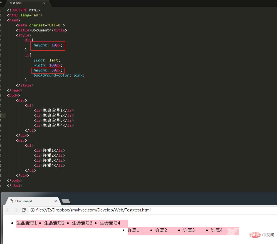Go forward in browser history

pos(16,210)
